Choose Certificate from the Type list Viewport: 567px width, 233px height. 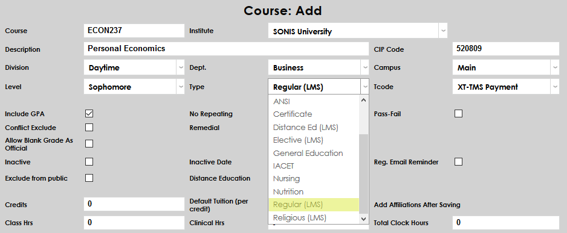pyautogui.click(x=314, y=114)
